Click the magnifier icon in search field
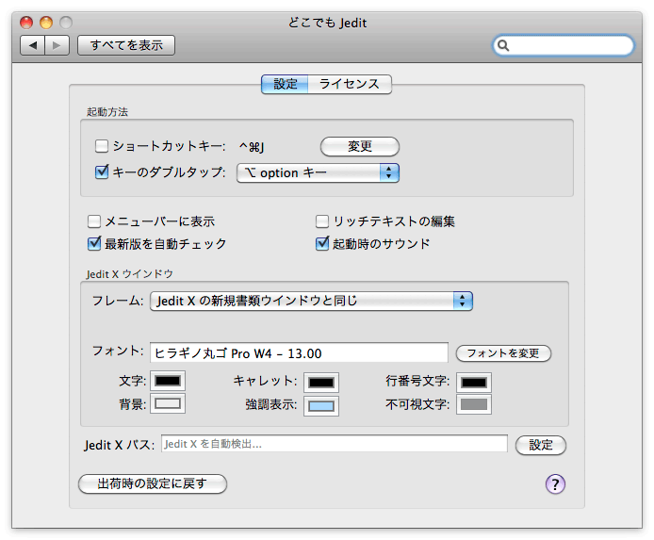Viewport: 654px width, 540px height. click(503, 45)
